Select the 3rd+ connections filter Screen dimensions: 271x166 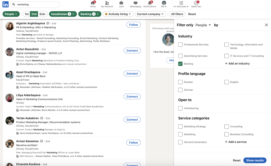(x=43, y=14)
